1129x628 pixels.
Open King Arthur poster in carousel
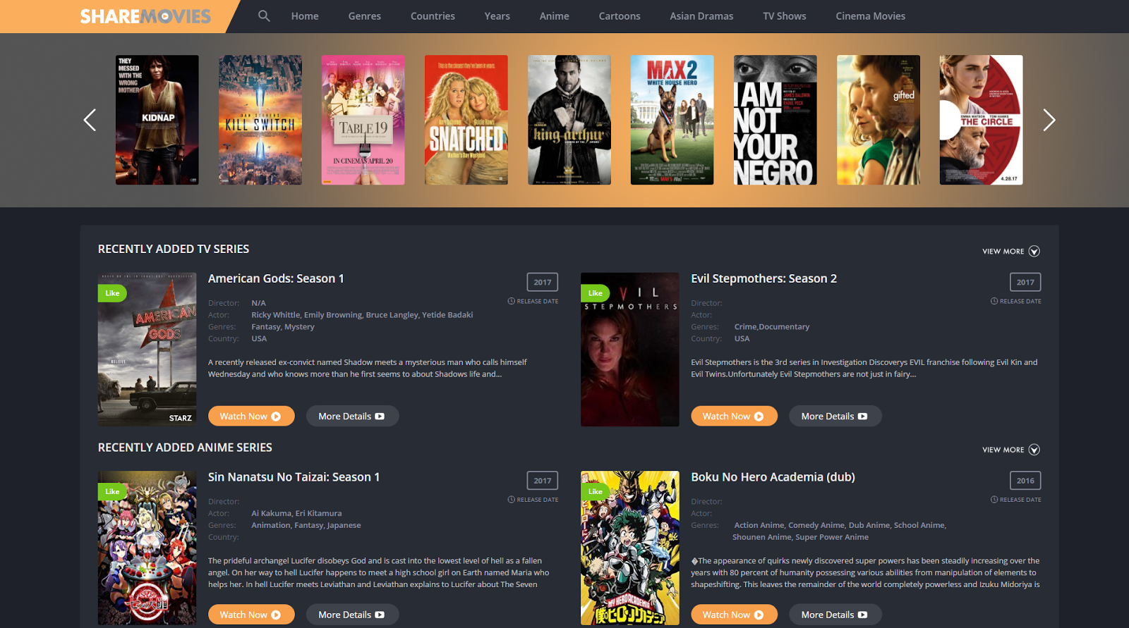click(569, 120)
